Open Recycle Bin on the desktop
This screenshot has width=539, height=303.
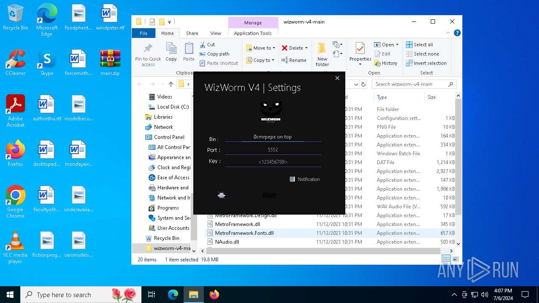[16, 18]
